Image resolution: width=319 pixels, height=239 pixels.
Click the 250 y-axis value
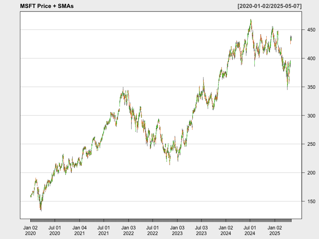click(x=311, y=144)
